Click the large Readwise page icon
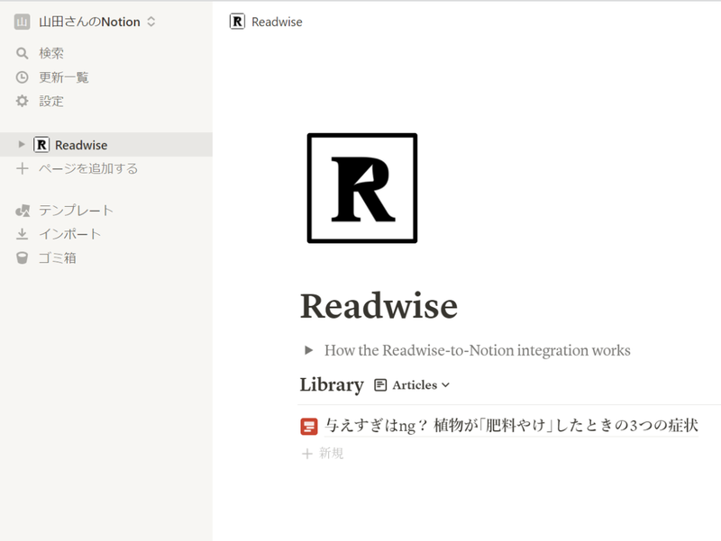The width and height of the screenshot is (721, 541). [362, 188]
